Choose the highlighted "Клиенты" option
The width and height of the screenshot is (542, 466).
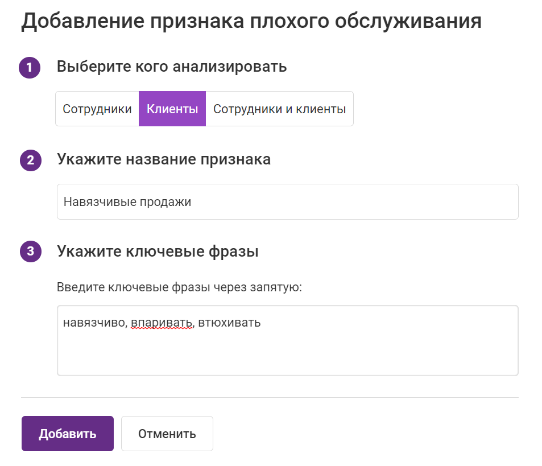pyautogui.click(x=172, y=109)
